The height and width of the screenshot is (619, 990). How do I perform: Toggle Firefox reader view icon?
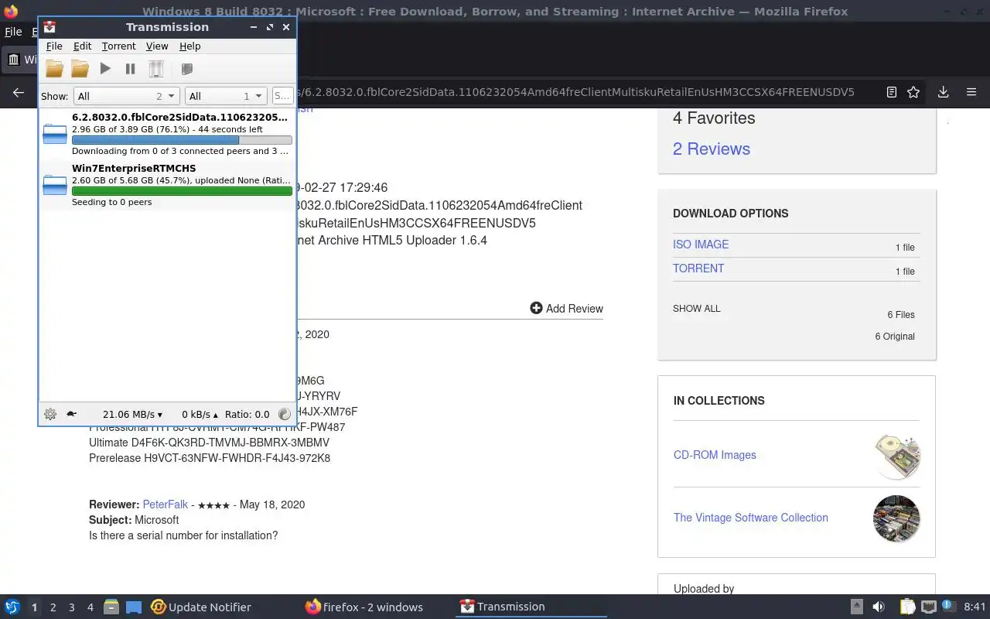pos(891,92)
